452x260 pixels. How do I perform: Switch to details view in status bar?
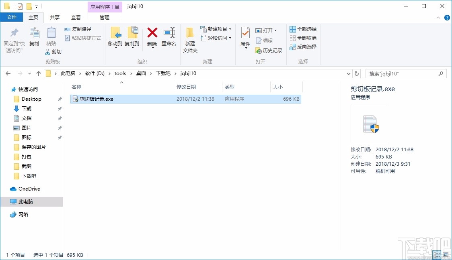click(x=437, y=254)
